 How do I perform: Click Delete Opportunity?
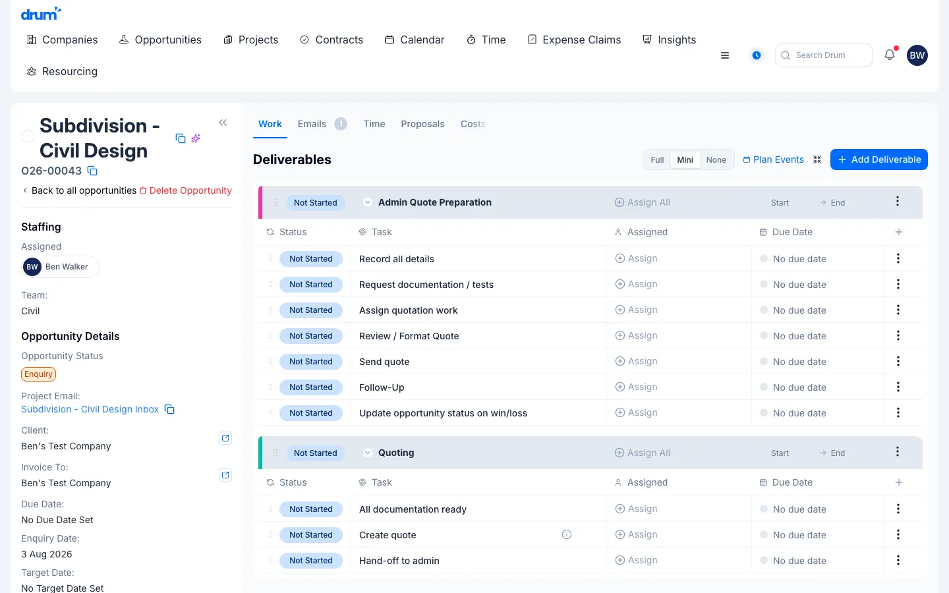[186, 190]
